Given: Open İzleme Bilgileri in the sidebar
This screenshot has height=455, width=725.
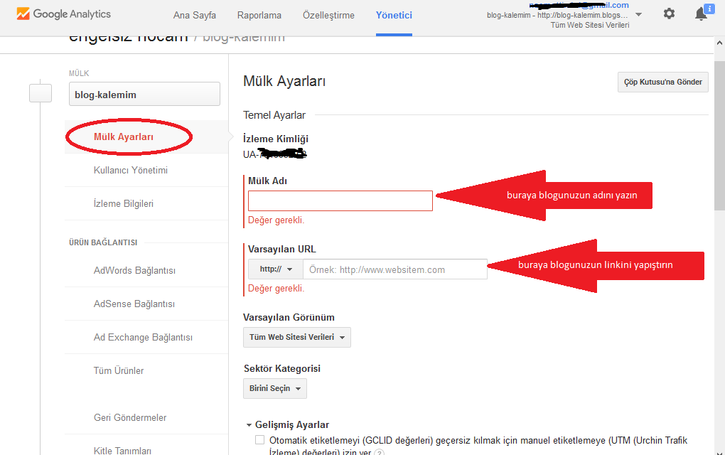Looking at the screenshot, I should pyautogui.click(x=124, y=203).
